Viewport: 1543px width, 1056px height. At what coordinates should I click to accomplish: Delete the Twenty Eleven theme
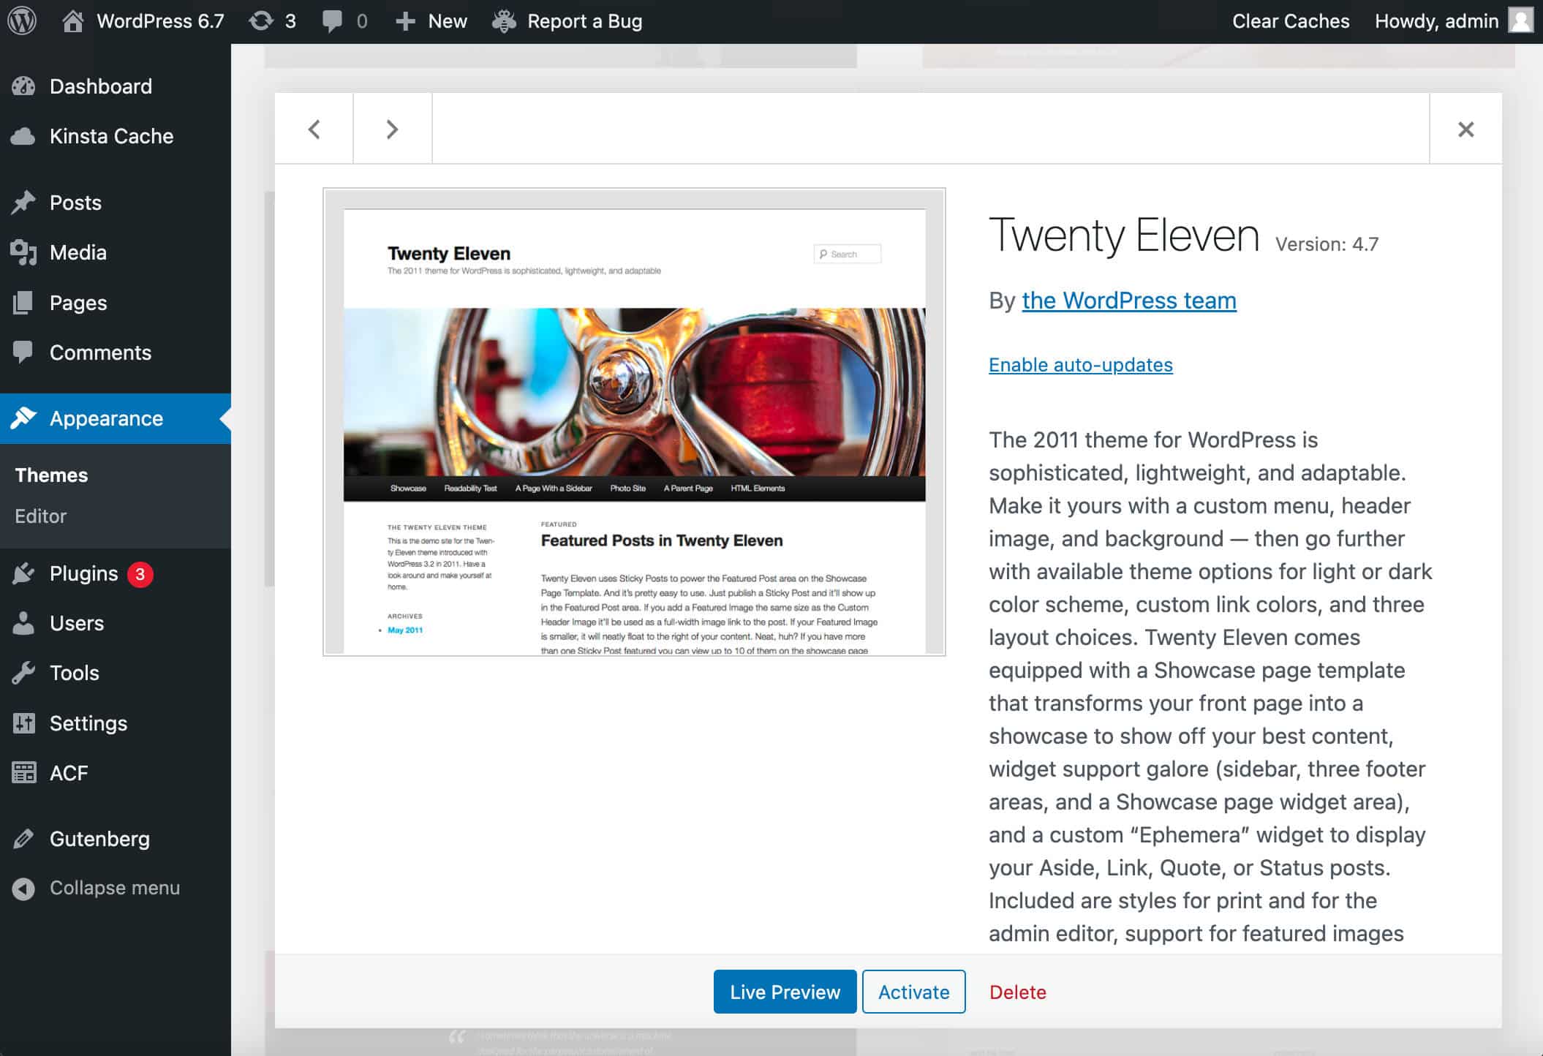point(1016,992)
